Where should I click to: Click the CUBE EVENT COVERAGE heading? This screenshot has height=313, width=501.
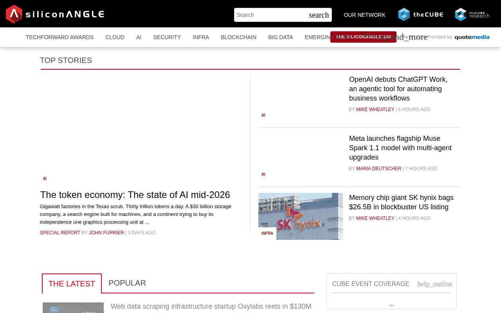pos(371,284)
